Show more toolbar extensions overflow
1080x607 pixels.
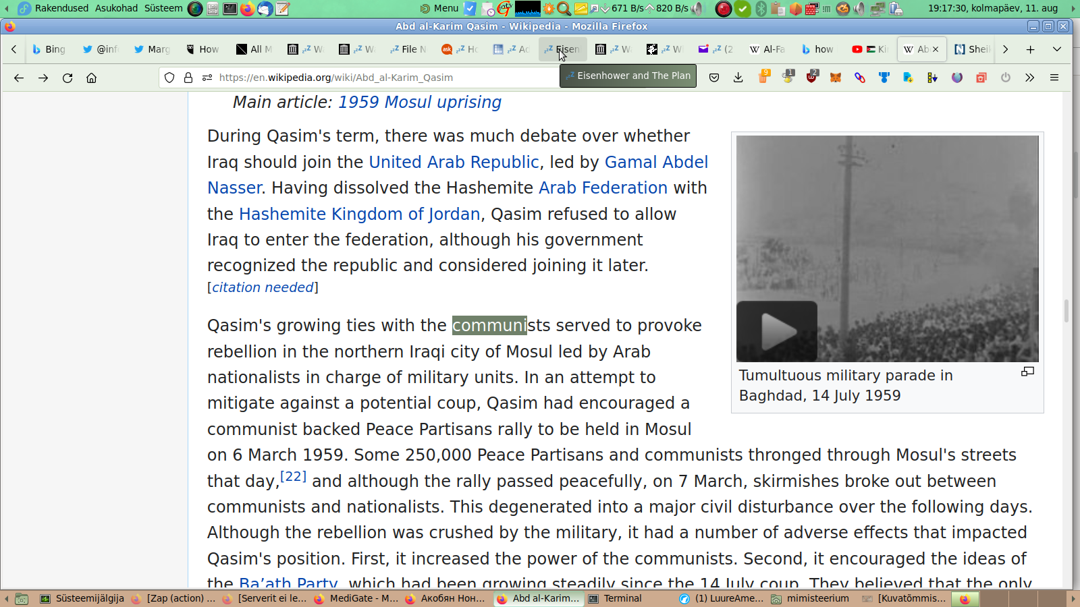(1030, 78)
